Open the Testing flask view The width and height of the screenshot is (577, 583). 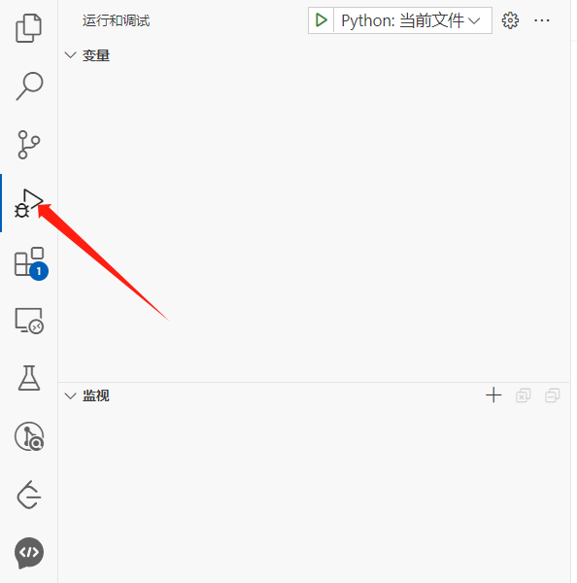[29, 378]
